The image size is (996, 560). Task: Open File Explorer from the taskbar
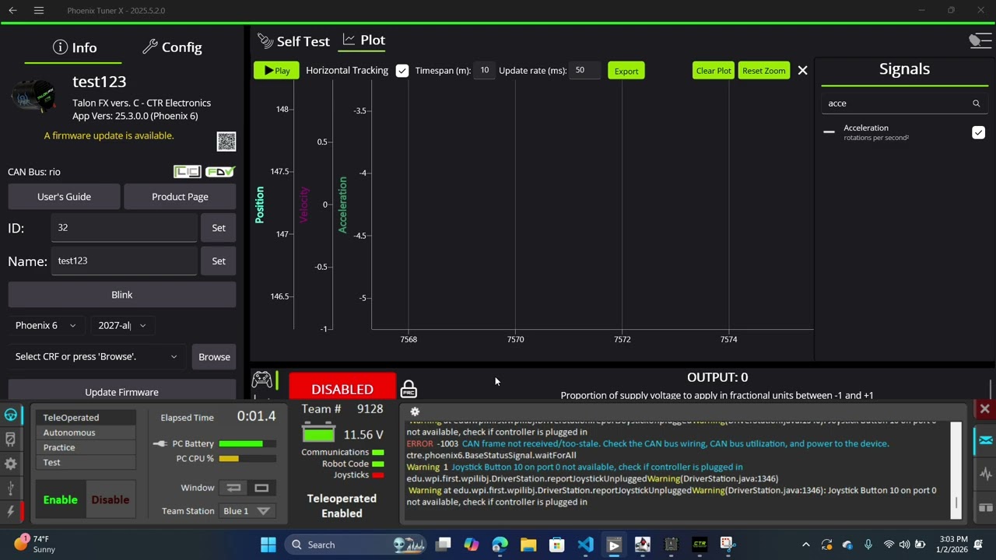[x=528, y=544]
